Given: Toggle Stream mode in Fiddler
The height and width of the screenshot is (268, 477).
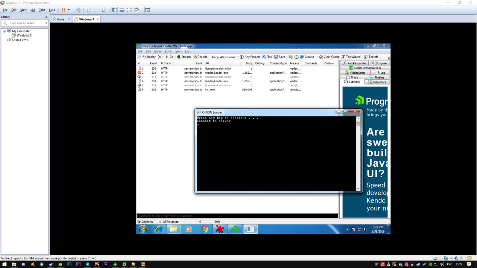Looking at the screenshot, I should (184, 57).
